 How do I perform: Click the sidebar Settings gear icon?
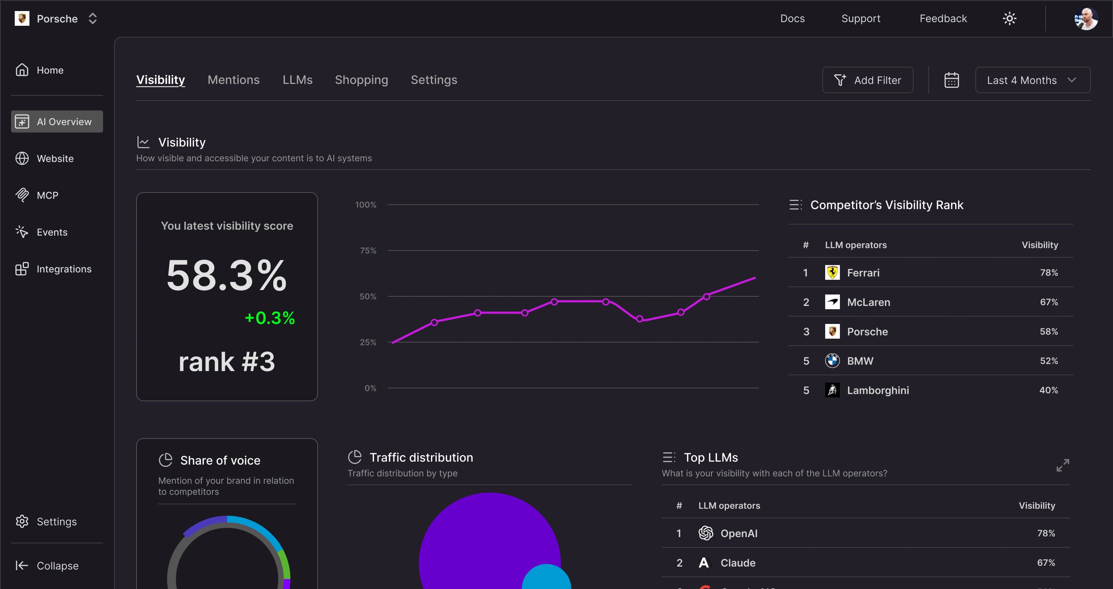[x=22, y=522]
